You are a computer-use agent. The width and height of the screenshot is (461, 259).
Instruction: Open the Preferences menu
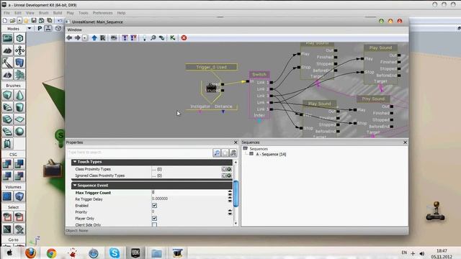[102, 13]
